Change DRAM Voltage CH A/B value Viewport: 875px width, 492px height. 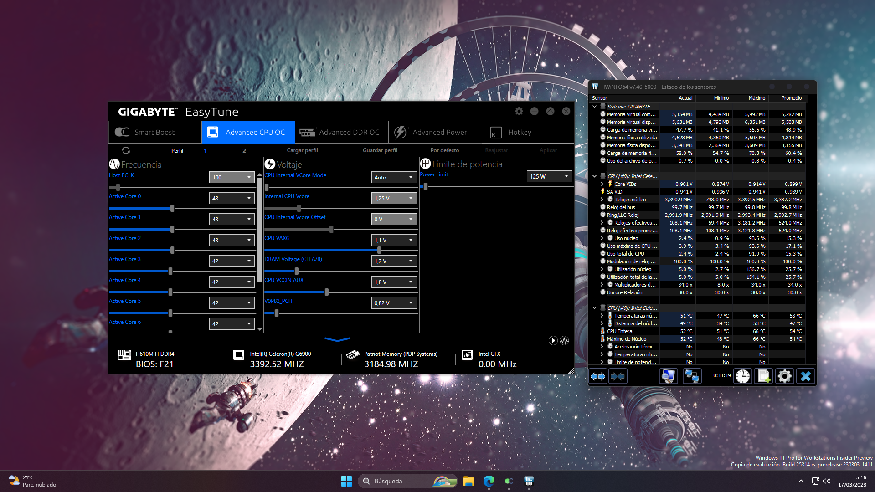coord(392,261)
